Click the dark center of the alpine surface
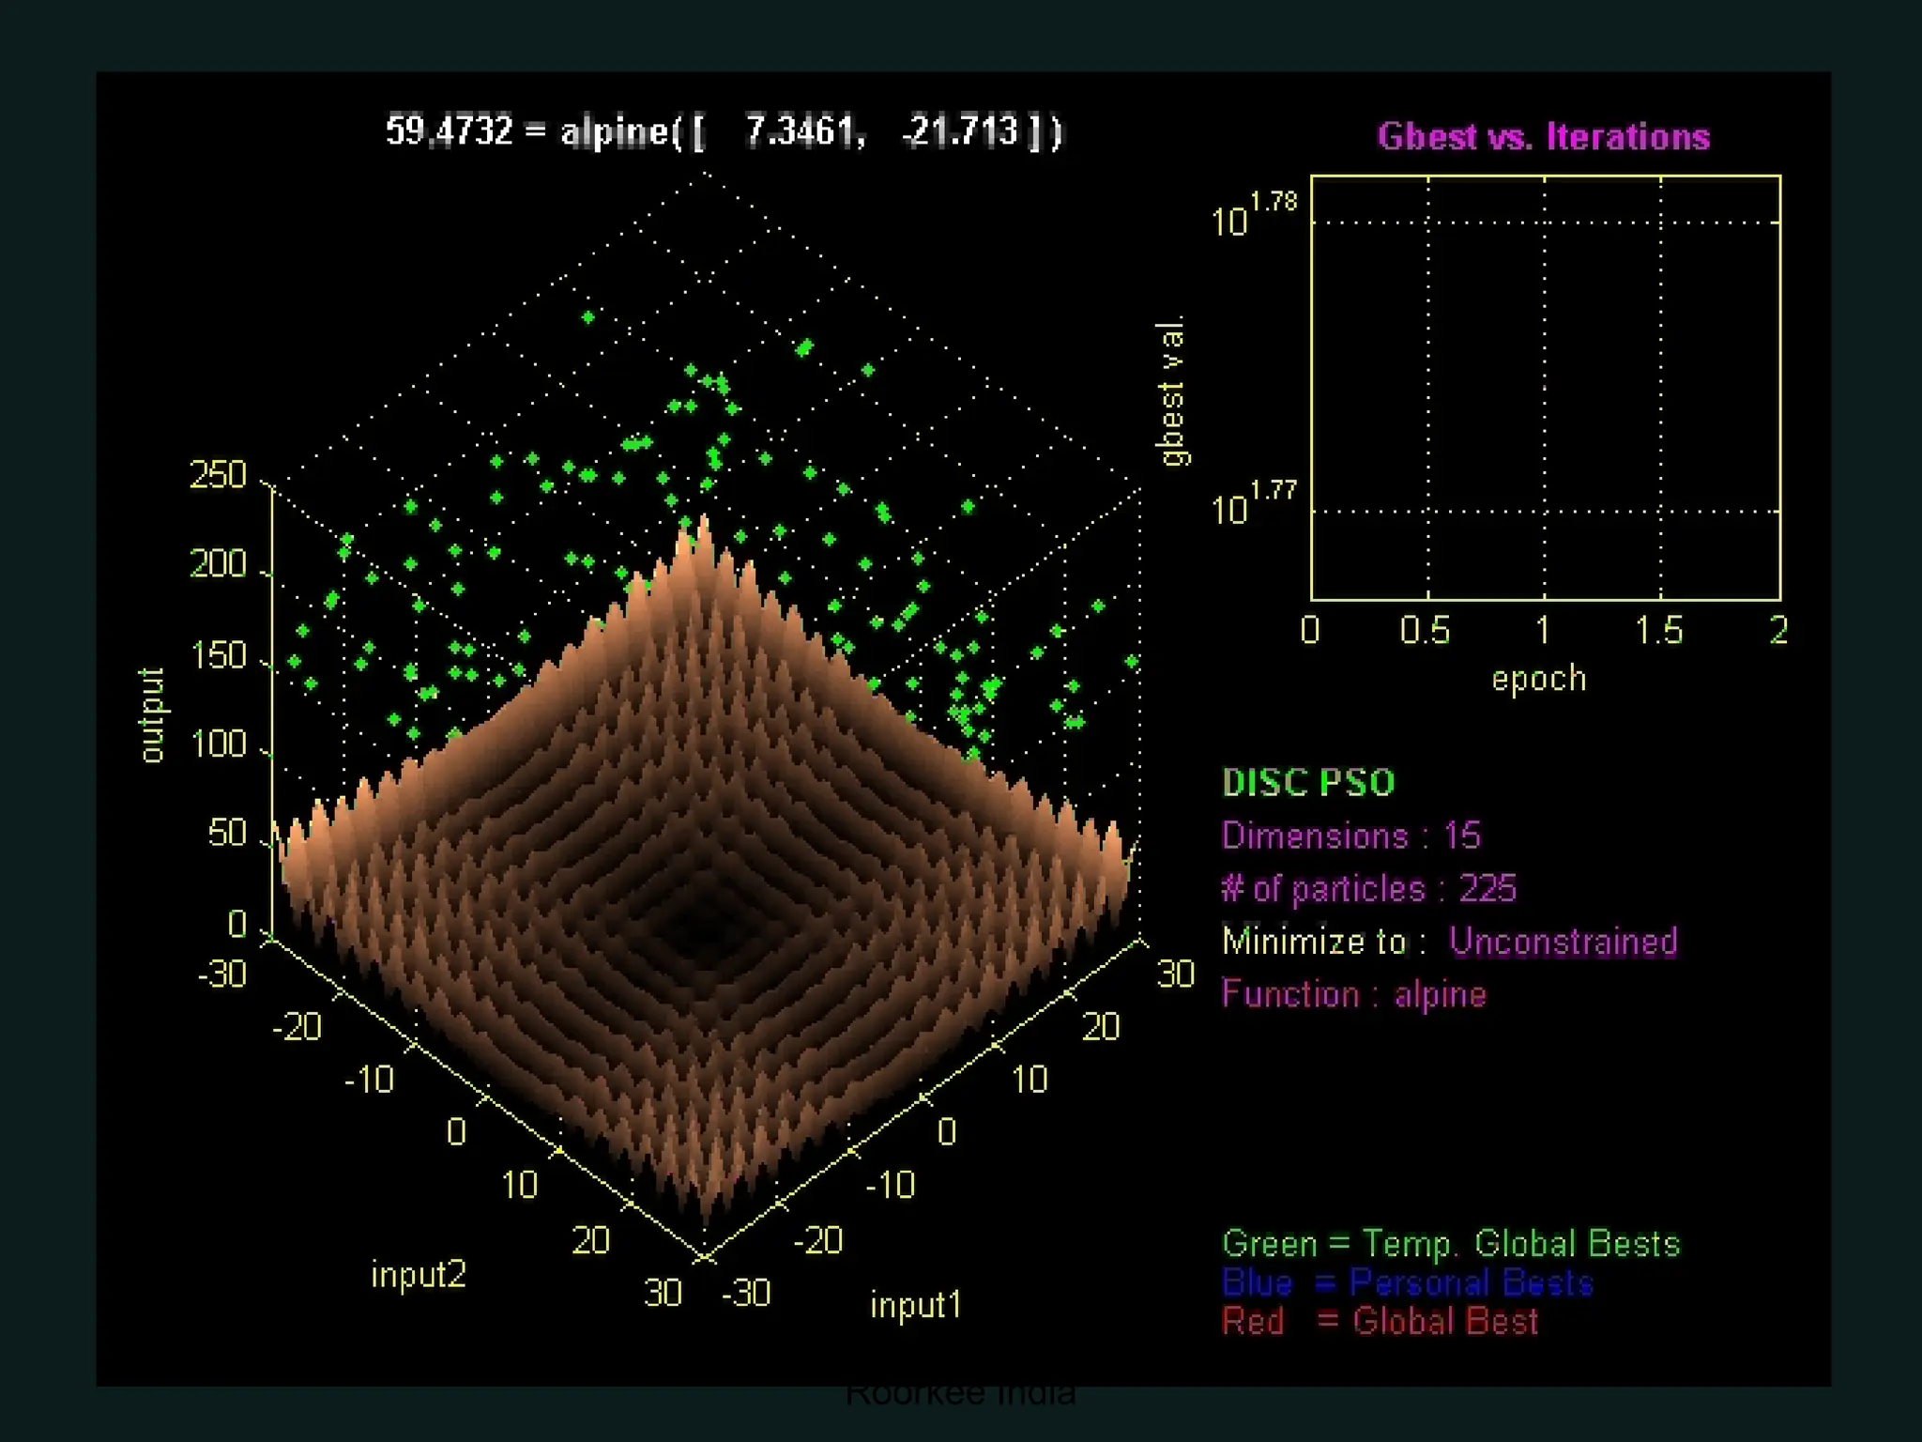The image size is (1922, 1442). click(702, 929)
